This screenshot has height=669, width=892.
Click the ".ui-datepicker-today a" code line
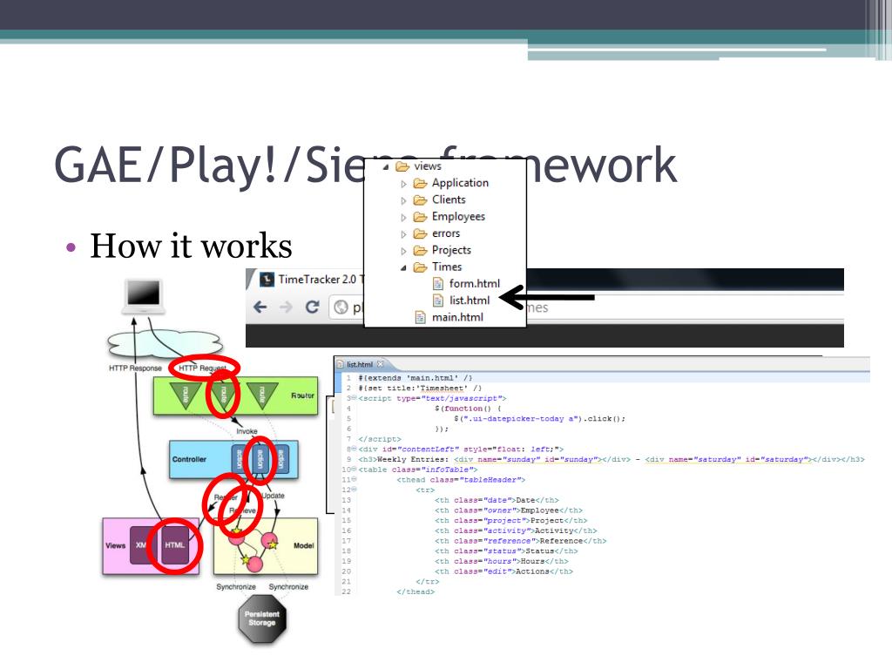[x=539, y=419]
